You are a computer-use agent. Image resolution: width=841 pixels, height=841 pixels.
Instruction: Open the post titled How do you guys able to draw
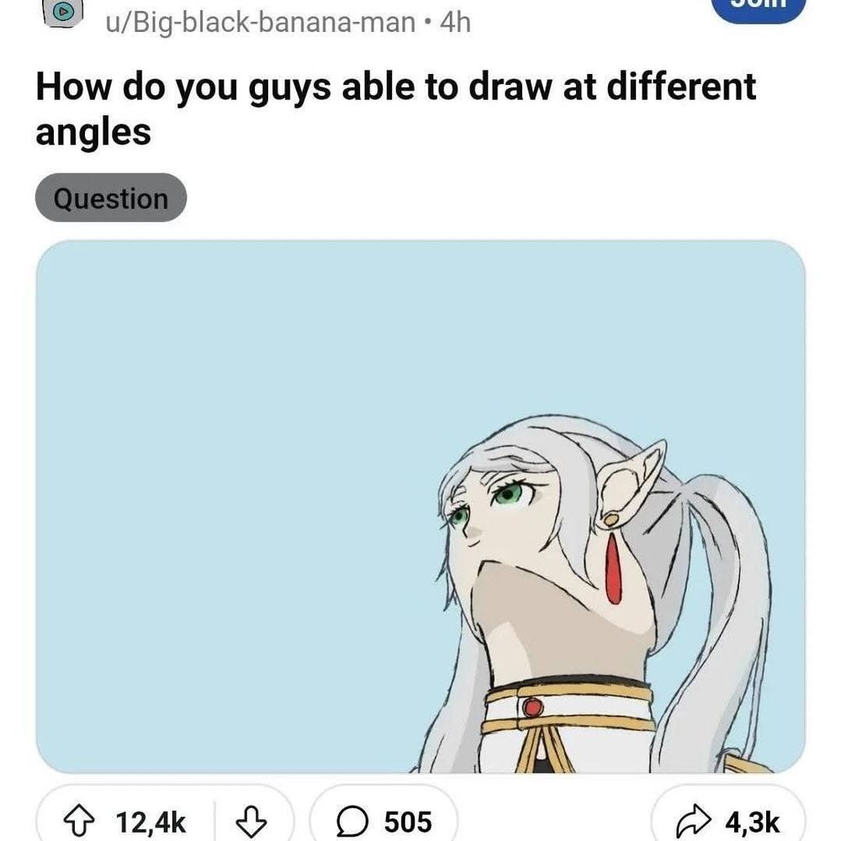395,108
